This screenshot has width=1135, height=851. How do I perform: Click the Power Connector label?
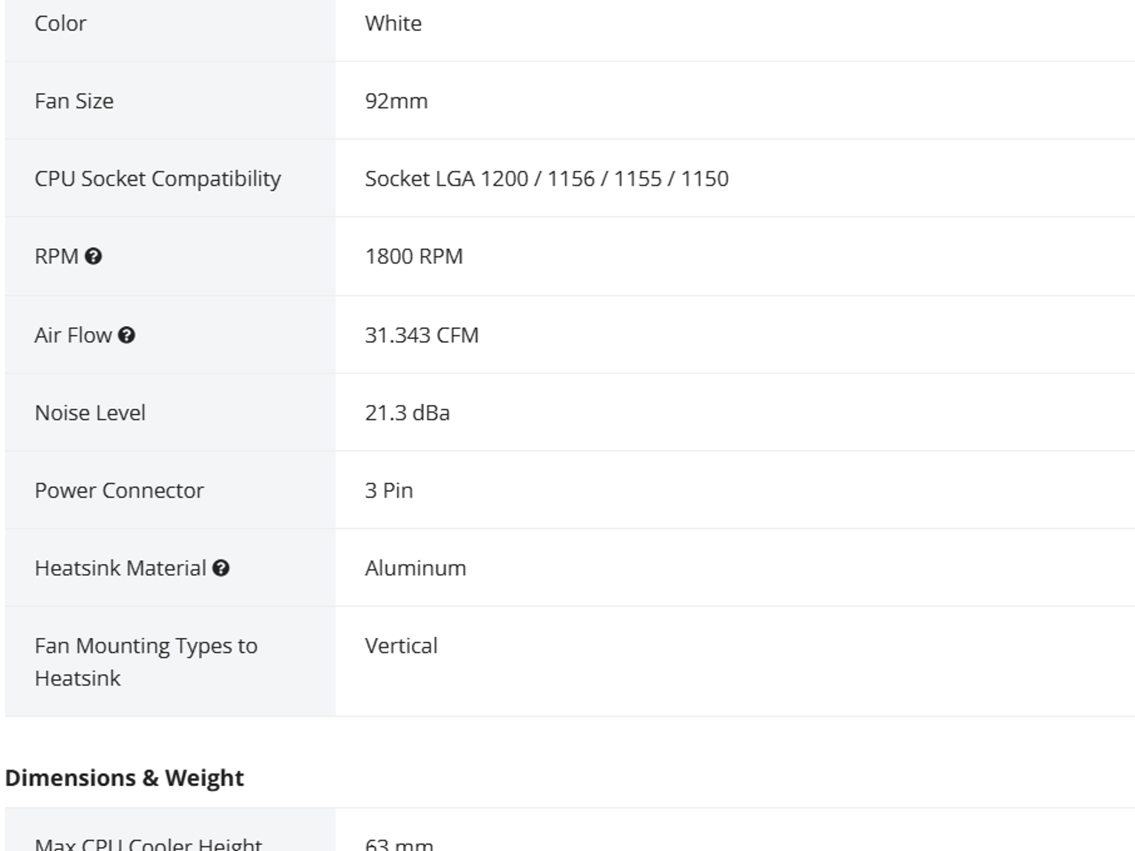pyautogui.click(x=119, y=490)
